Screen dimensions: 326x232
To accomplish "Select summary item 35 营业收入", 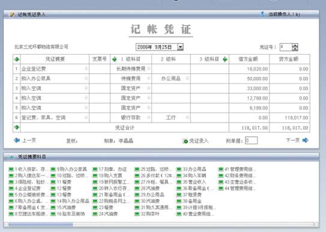I will [192, 182].
